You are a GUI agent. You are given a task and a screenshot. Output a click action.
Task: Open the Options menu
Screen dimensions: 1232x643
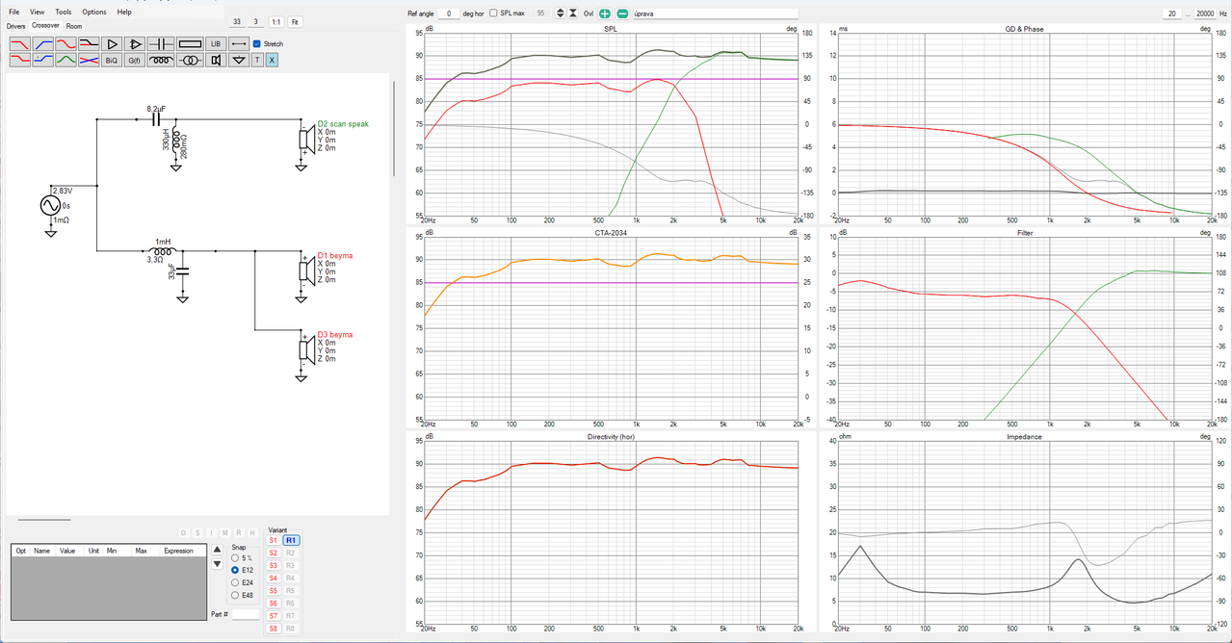(94, 12)
